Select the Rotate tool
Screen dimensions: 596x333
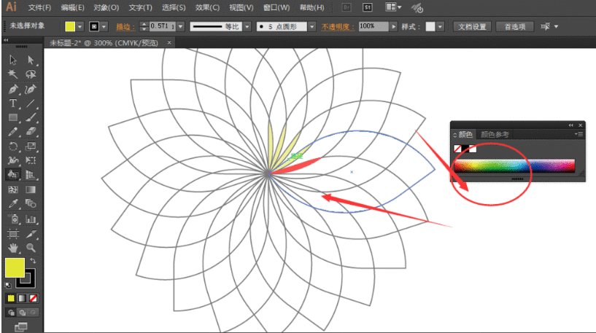[x=13, y=146]
